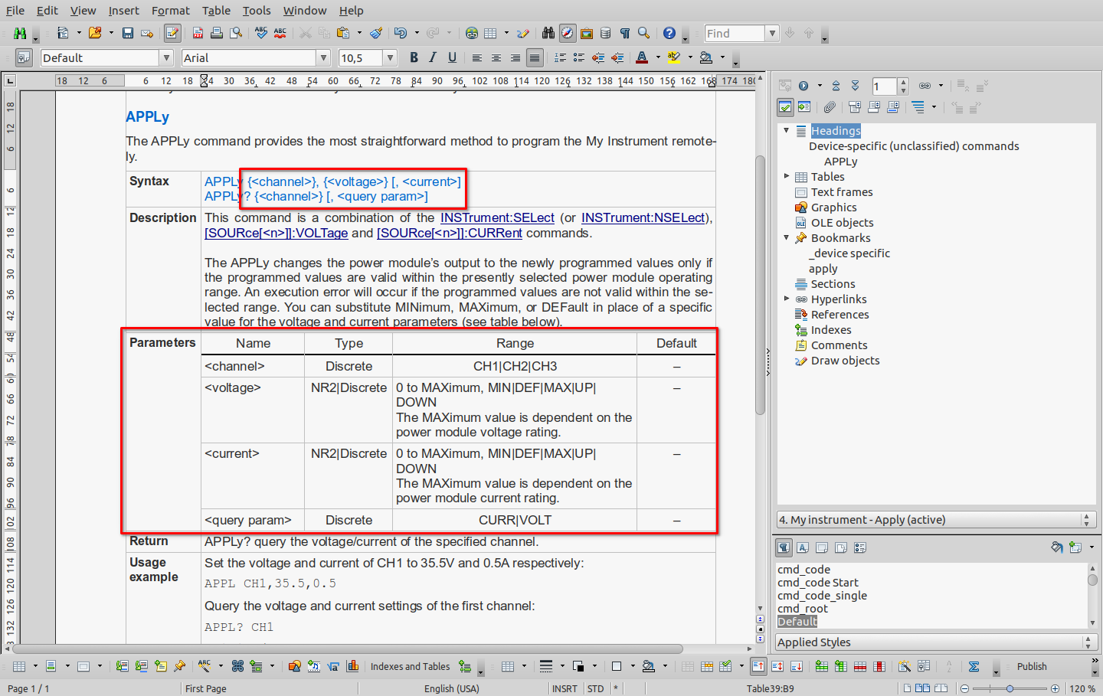The width and height of the screenshot is (1103, 696).
Task: Open the Applied Styles filter dropdown
Action: coord(937,642)
